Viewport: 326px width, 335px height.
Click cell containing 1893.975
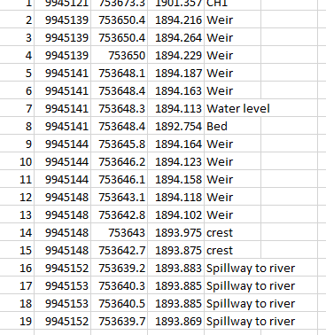pos(176,232)
